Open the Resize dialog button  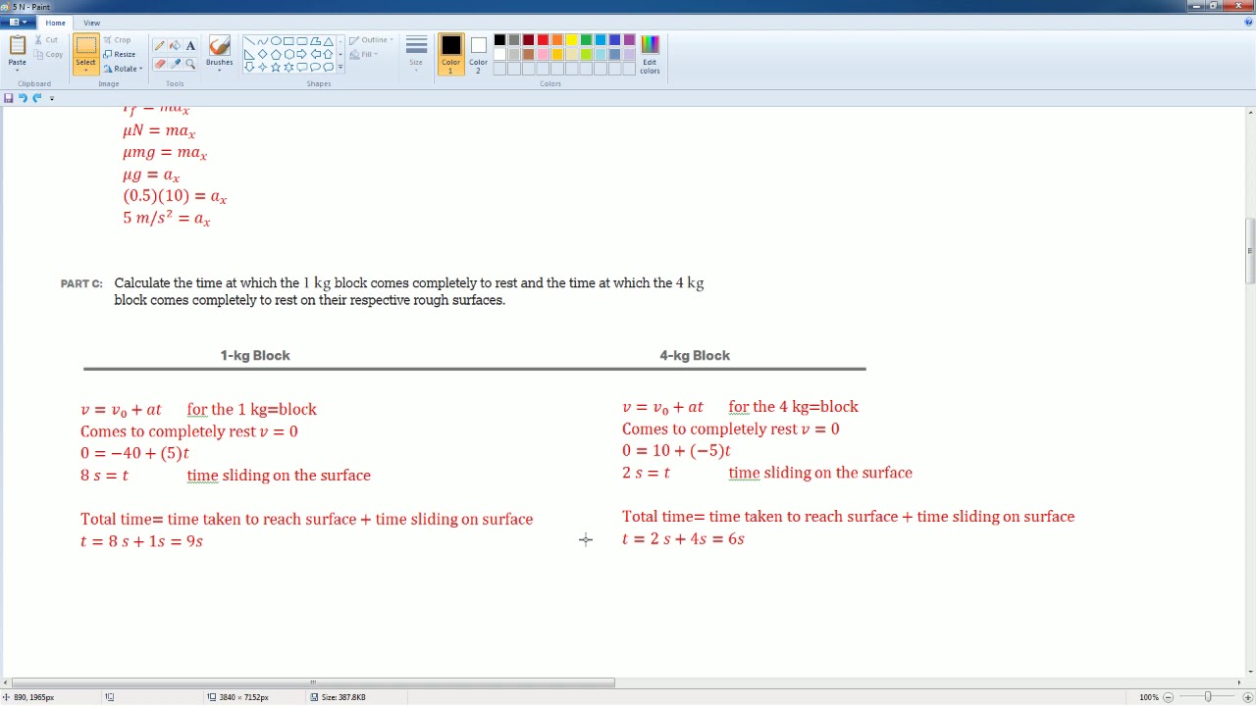point(120,54)
